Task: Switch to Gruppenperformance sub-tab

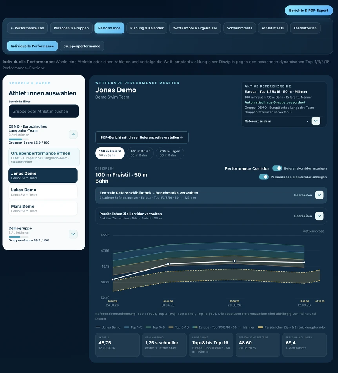Action: coord(82,46)
